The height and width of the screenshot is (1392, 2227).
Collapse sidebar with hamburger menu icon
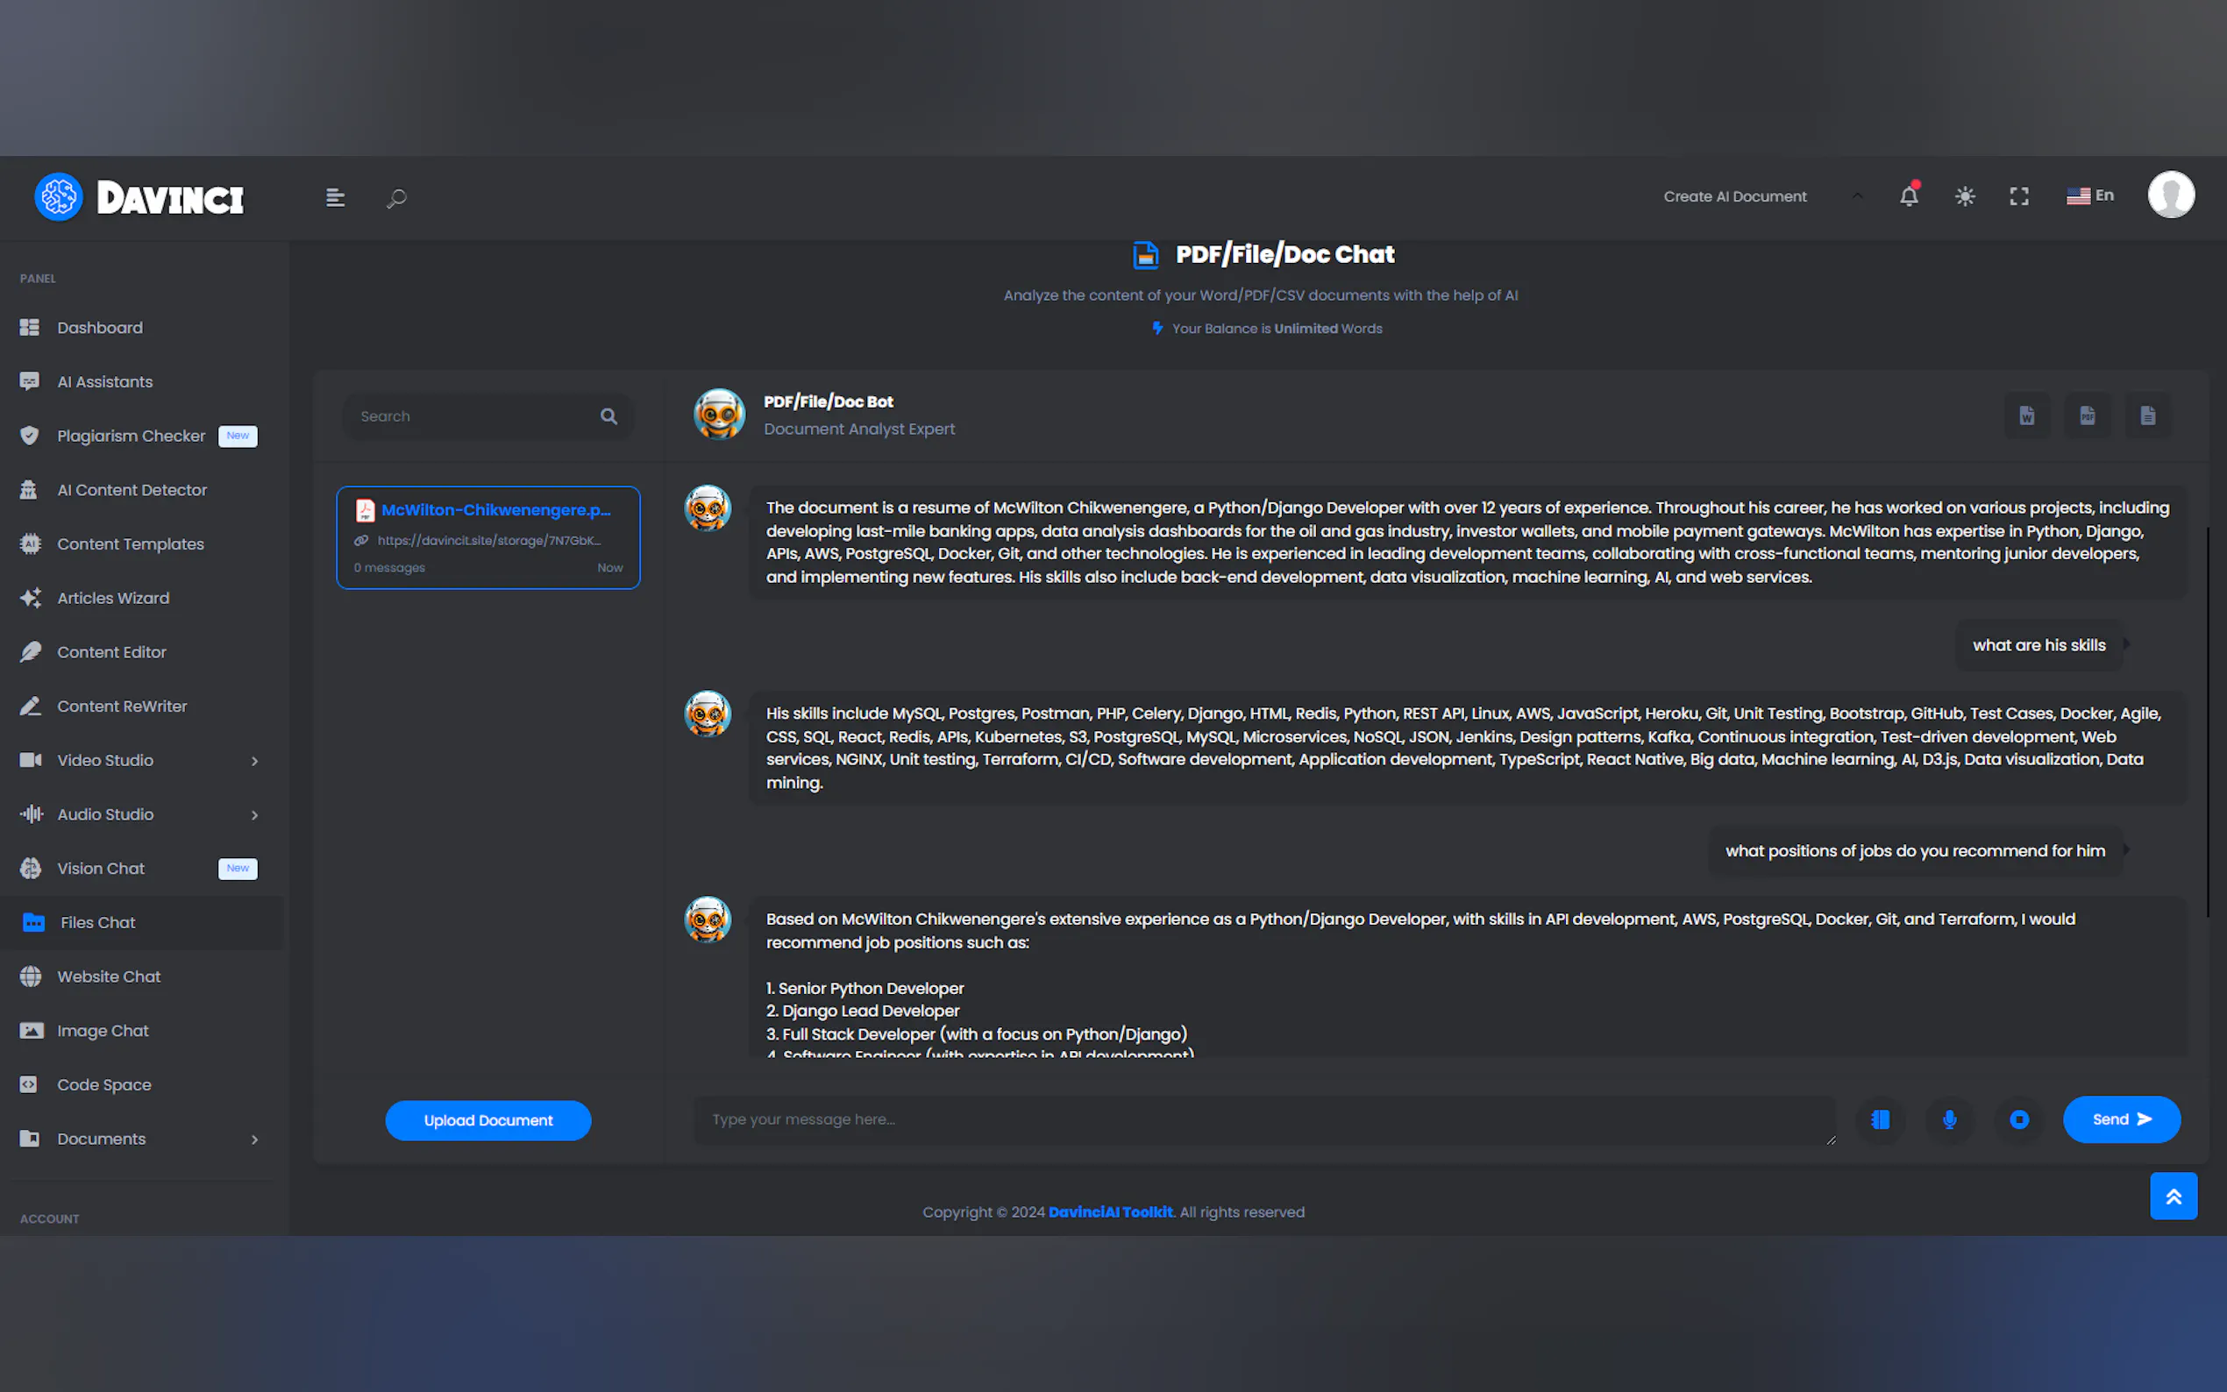[335, 198]
